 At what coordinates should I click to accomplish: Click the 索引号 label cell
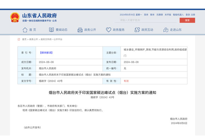tap(27, 53)
